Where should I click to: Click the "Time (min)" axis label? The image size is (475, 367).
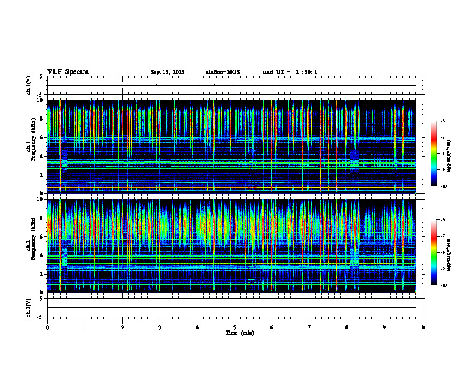click(240, 333)
